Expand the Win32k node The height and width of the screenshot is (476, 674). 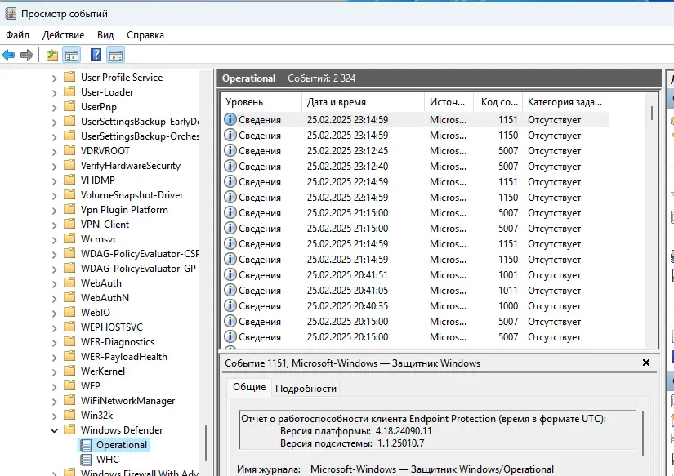[54, 416]
